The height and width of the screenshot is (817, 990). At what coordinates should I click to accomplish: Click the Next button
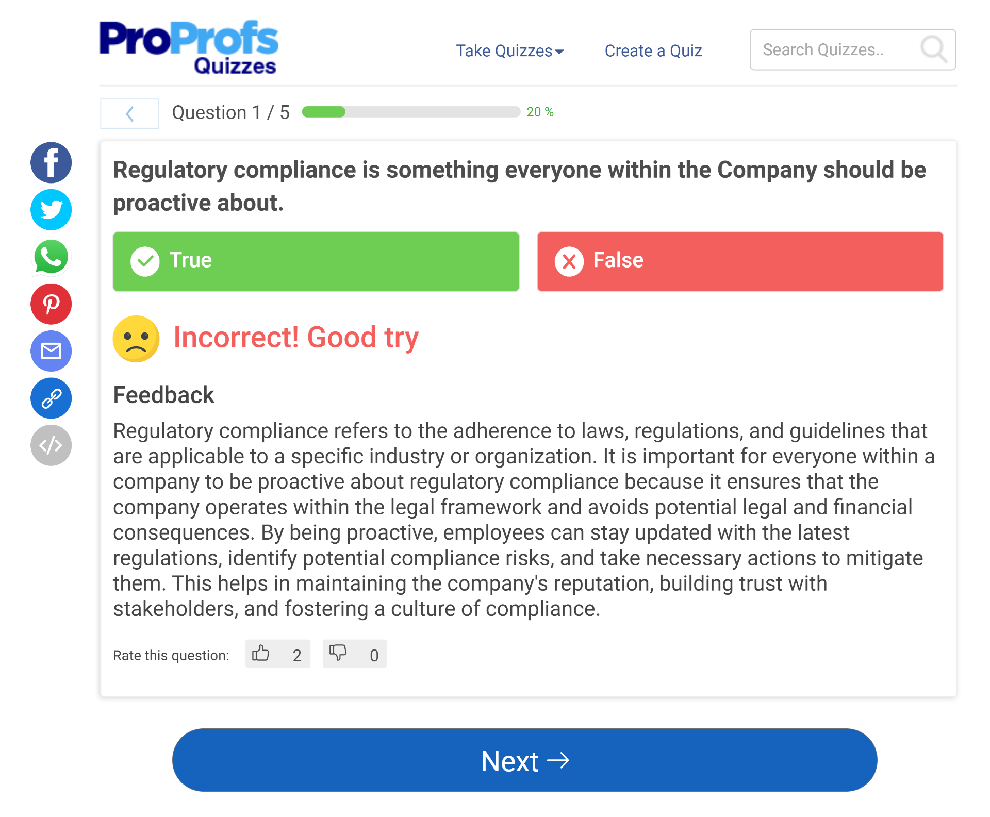[524, 760]
